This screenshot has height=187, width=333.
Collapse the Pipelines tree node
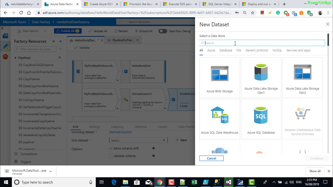coord(16,58)
